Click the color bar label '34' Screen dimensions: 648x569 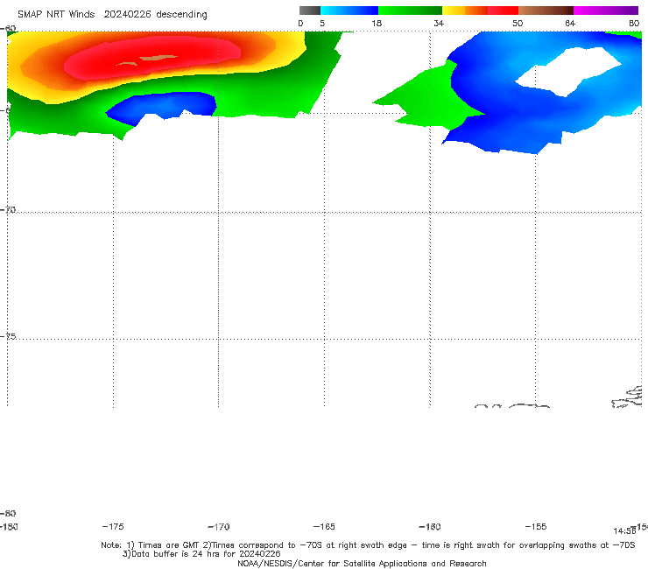click(x=439, y=23)
